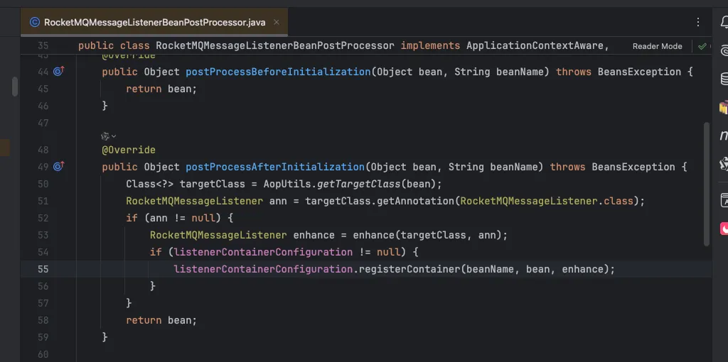Click the AI assistant inlay icon above line 48
Viewport: 728px width, 362px height.
point(105,136)
